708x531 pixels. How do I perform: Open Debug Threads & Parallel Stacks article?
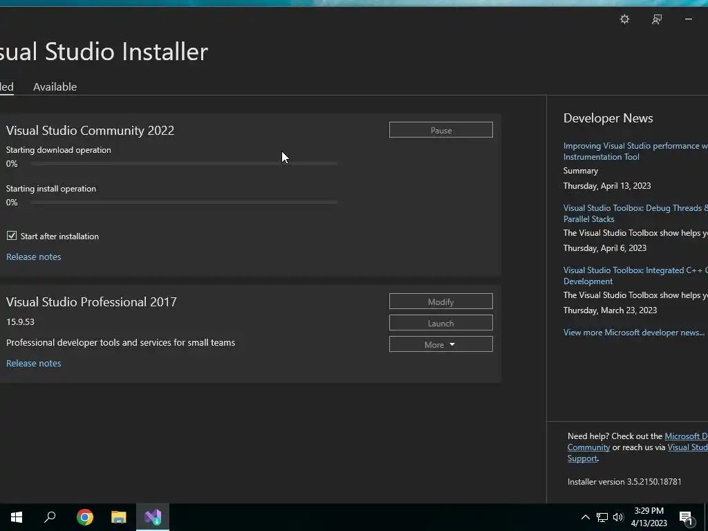click(x=635, y=214)
